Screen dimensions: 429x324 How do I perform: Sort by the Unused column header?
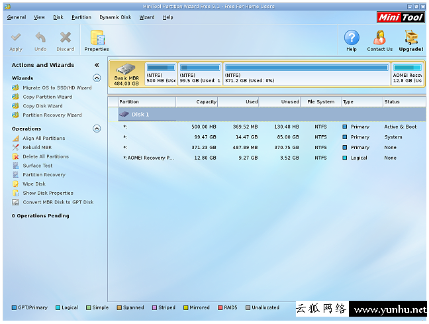[x=279, y=101]
